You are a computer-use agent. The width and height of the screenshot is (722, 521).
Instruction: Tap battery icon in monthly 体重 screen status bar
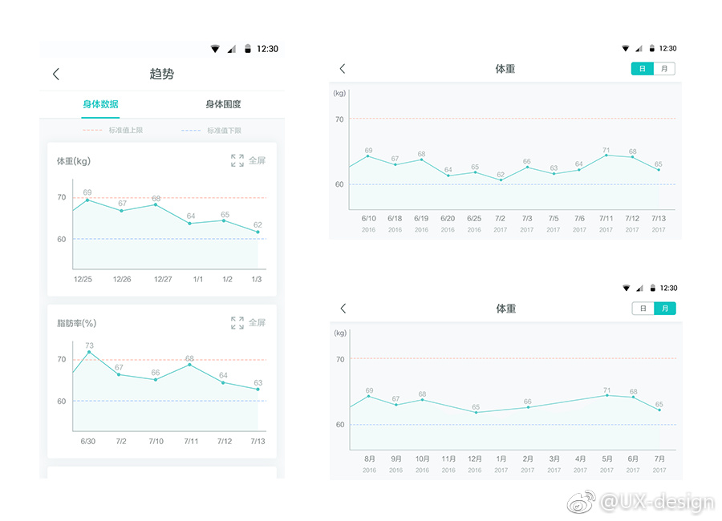[652, 288]
